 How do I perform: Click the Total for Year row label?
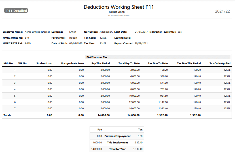point(117,149)
